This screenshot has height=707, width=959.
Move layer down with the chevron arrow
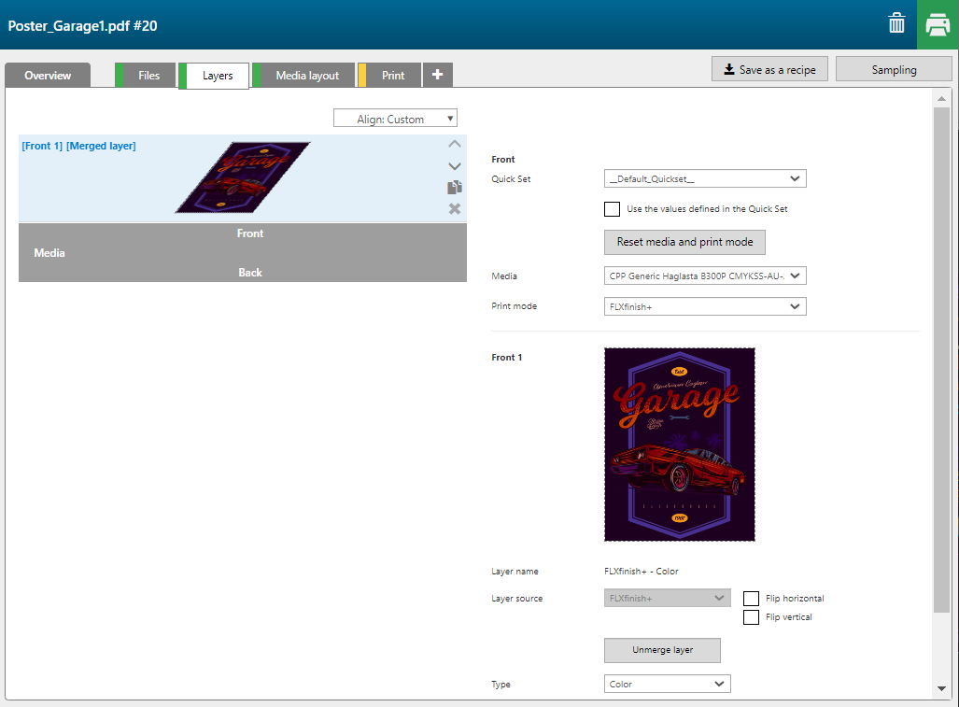tap(455, 165)
